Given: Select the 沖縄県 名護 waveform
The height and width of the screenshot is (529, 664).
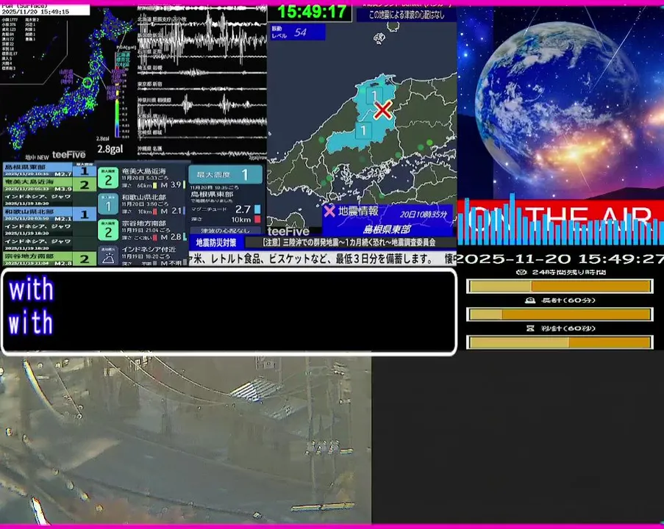Looking at the screenshot, I should 202,152.
